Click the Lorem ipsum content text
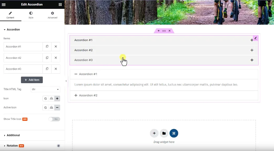 click(x=156, y=84)
